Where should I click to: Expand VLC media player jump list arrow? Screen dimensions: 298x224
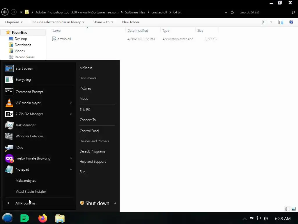pyautogui.click(x=71, y=103)
